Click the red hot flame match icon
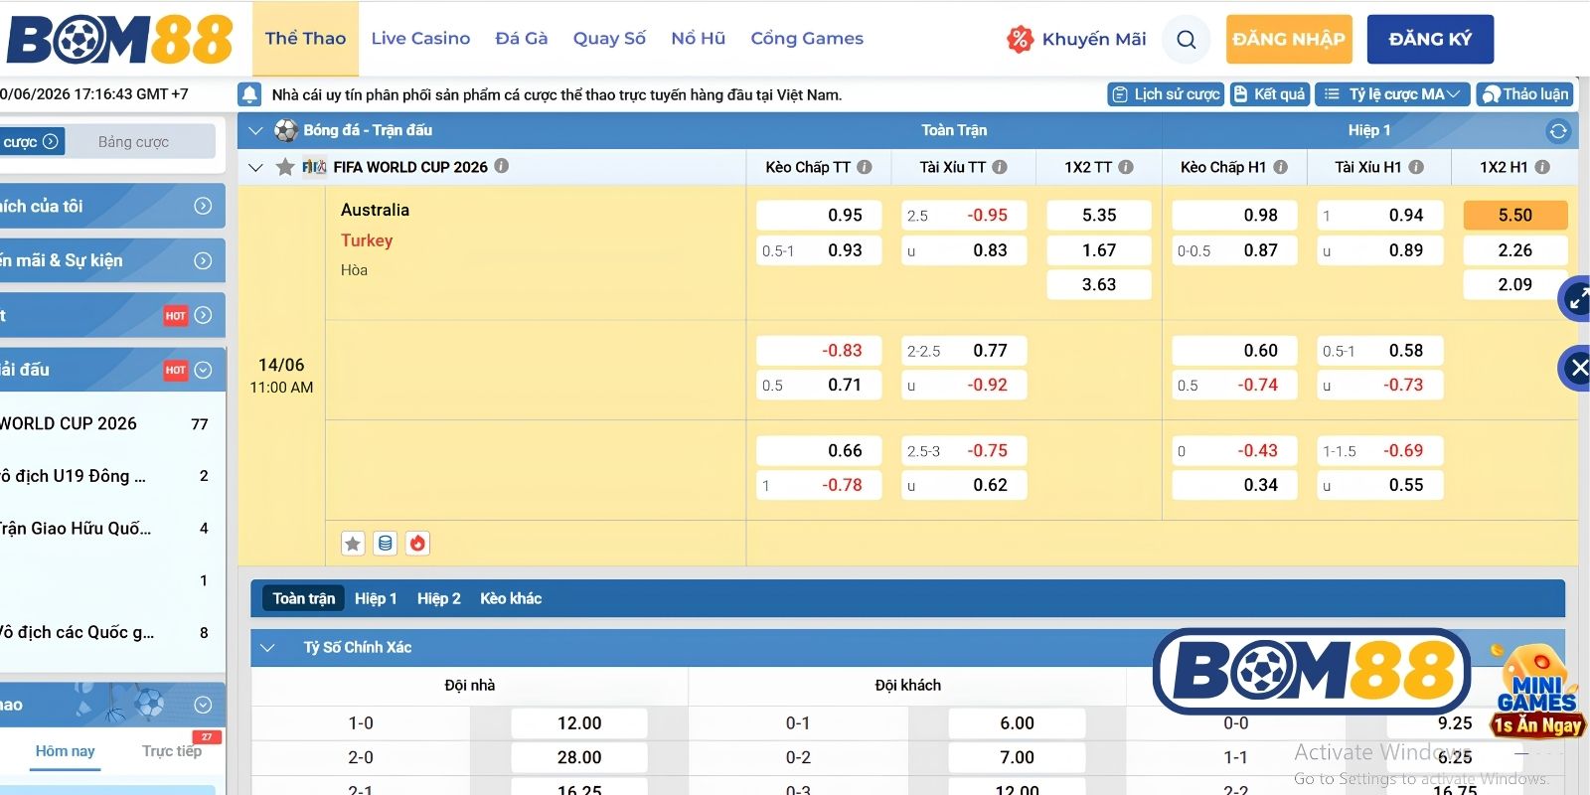Screen dimensions: 1590x795 [418, 544]
